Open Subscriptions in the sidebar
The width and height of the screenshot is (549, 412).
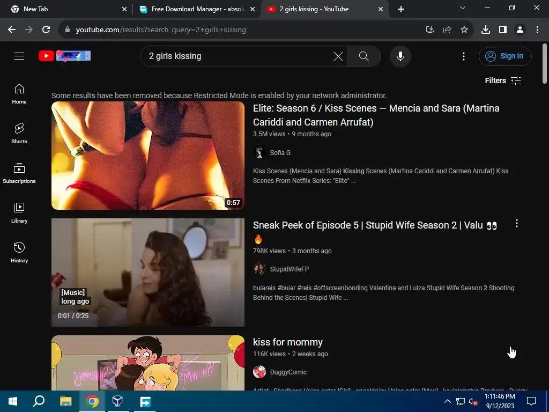click(x=19, y=173)
